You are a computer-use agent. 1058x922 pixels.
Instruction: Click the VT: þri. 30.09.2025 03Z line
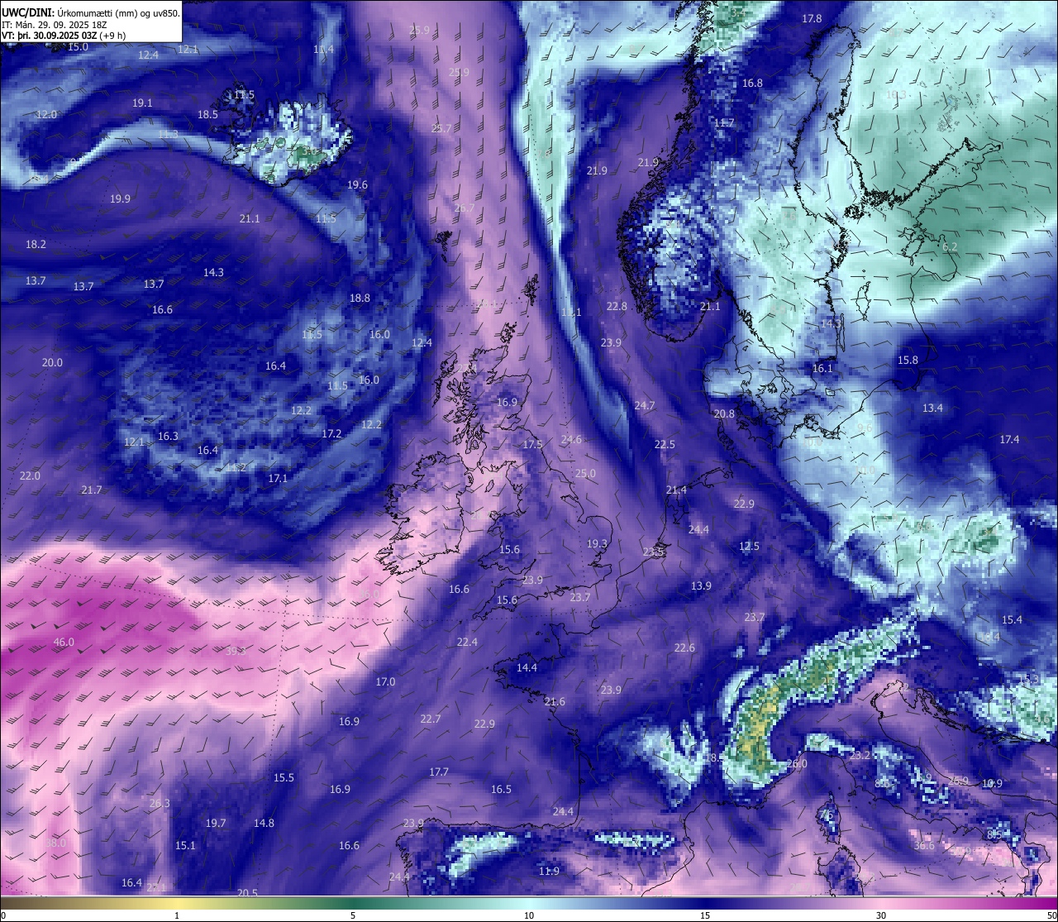coord(64,36)
